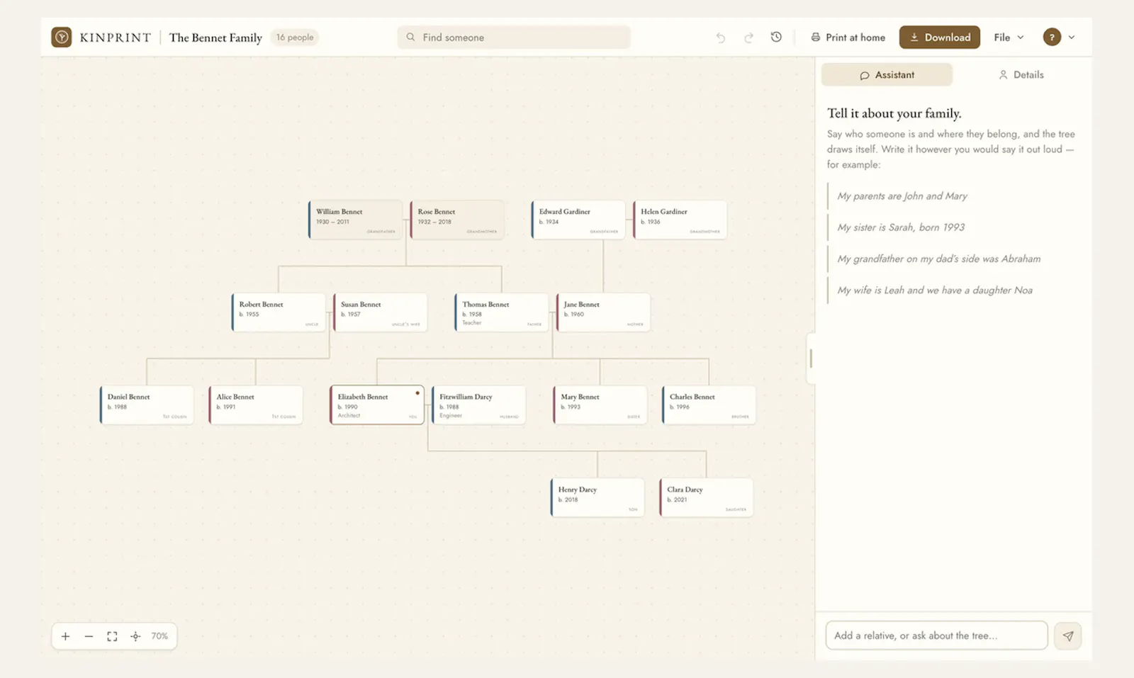This screenshot has height=678, width=1134.
Task: Select the Alice Bennet card
Action: (x=256, y=405)
